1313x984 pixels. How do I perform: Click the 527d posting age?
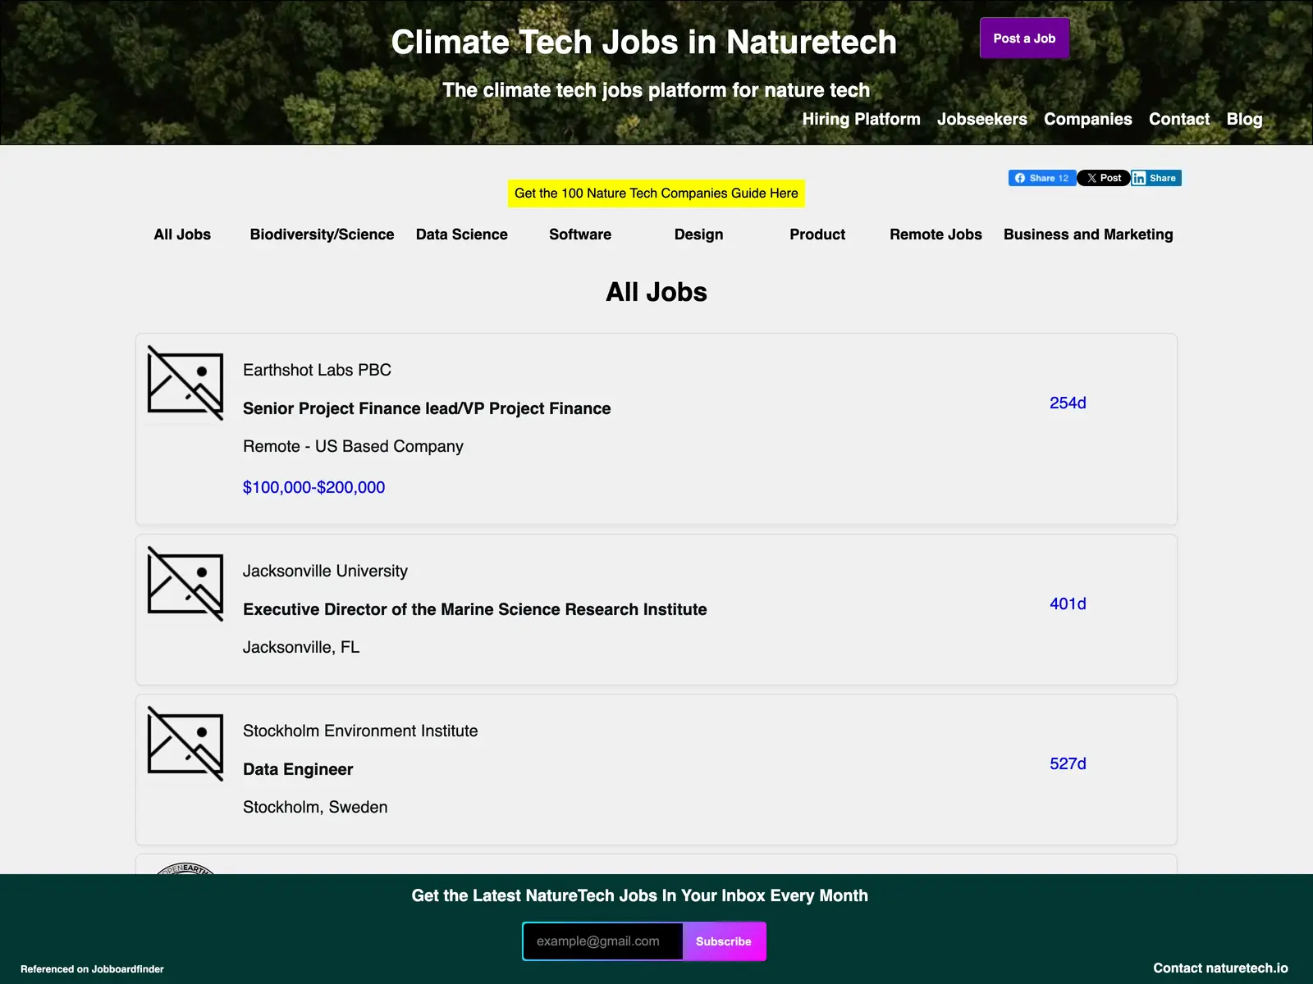(x=1068, y=763)
